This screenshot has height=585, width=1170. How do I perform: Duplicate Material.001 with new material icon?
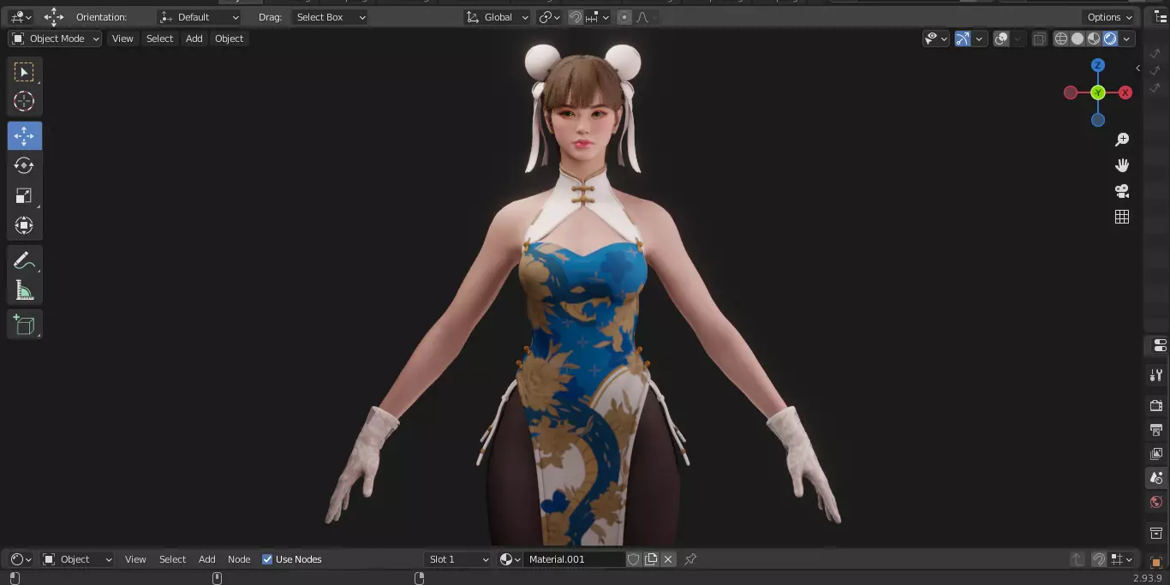pyautogui.click(x=651, y=559)
